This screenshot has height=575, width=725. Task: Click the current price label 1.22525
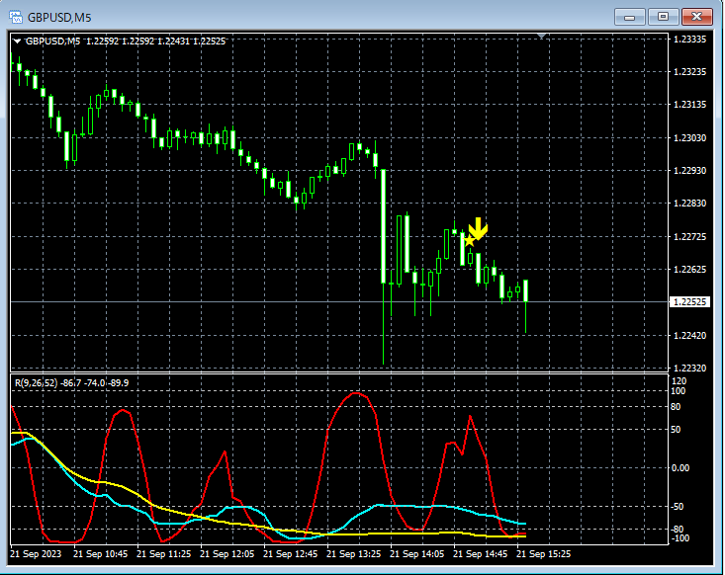click(688, 301)
